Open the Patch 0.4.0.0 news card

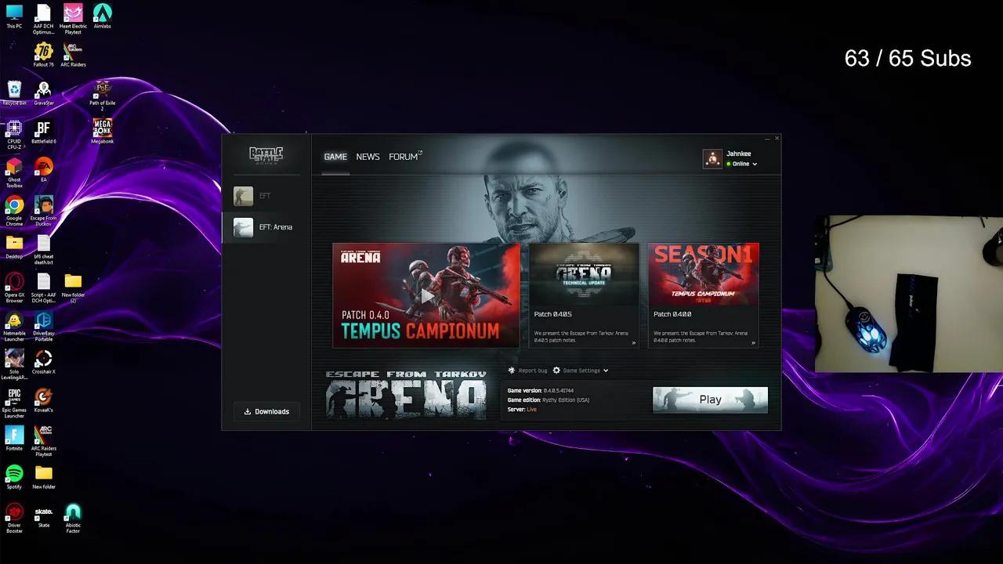(x=703, y=295)
